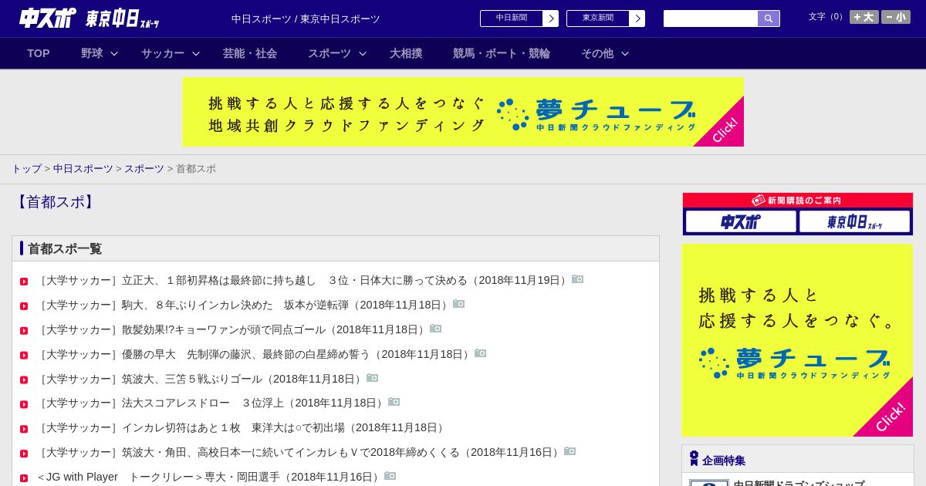Click the tall 夢チューブ sidebar ad

[797, 340]
